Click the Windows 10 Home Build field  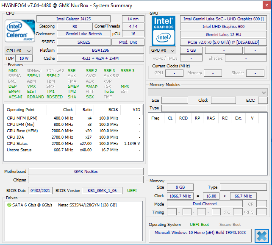200,235
